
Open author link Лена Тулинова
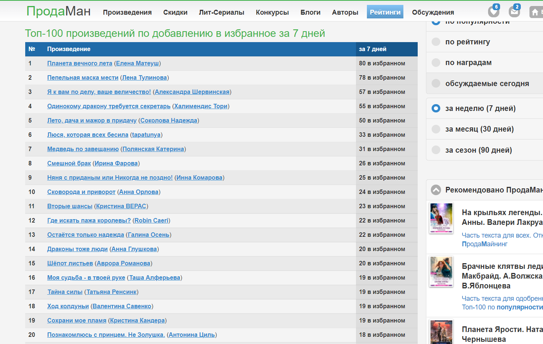coord(144,77)
